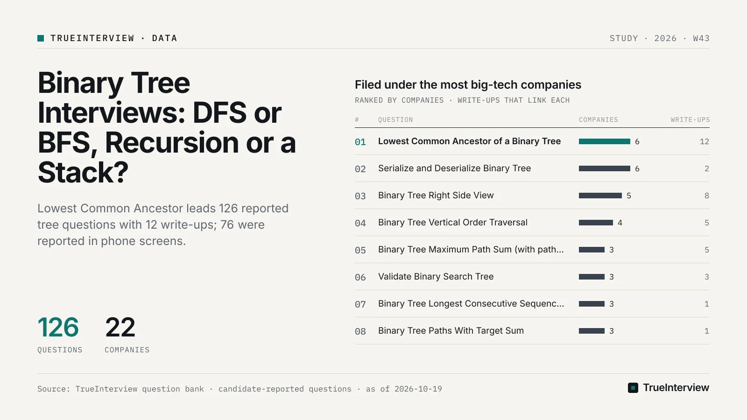The height and width of the screenshot is (420, 747).
Task: Click the companies bar for Vertical Order Traversal
Action: tap(596, 223)
